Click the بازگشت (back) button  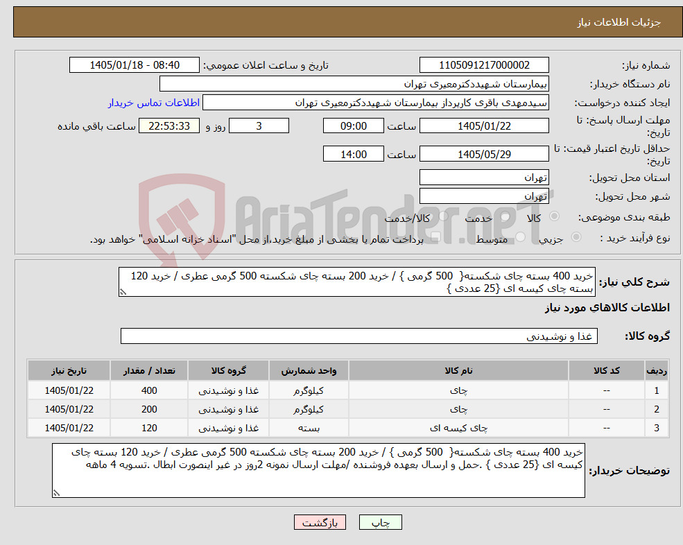(320, 522)
